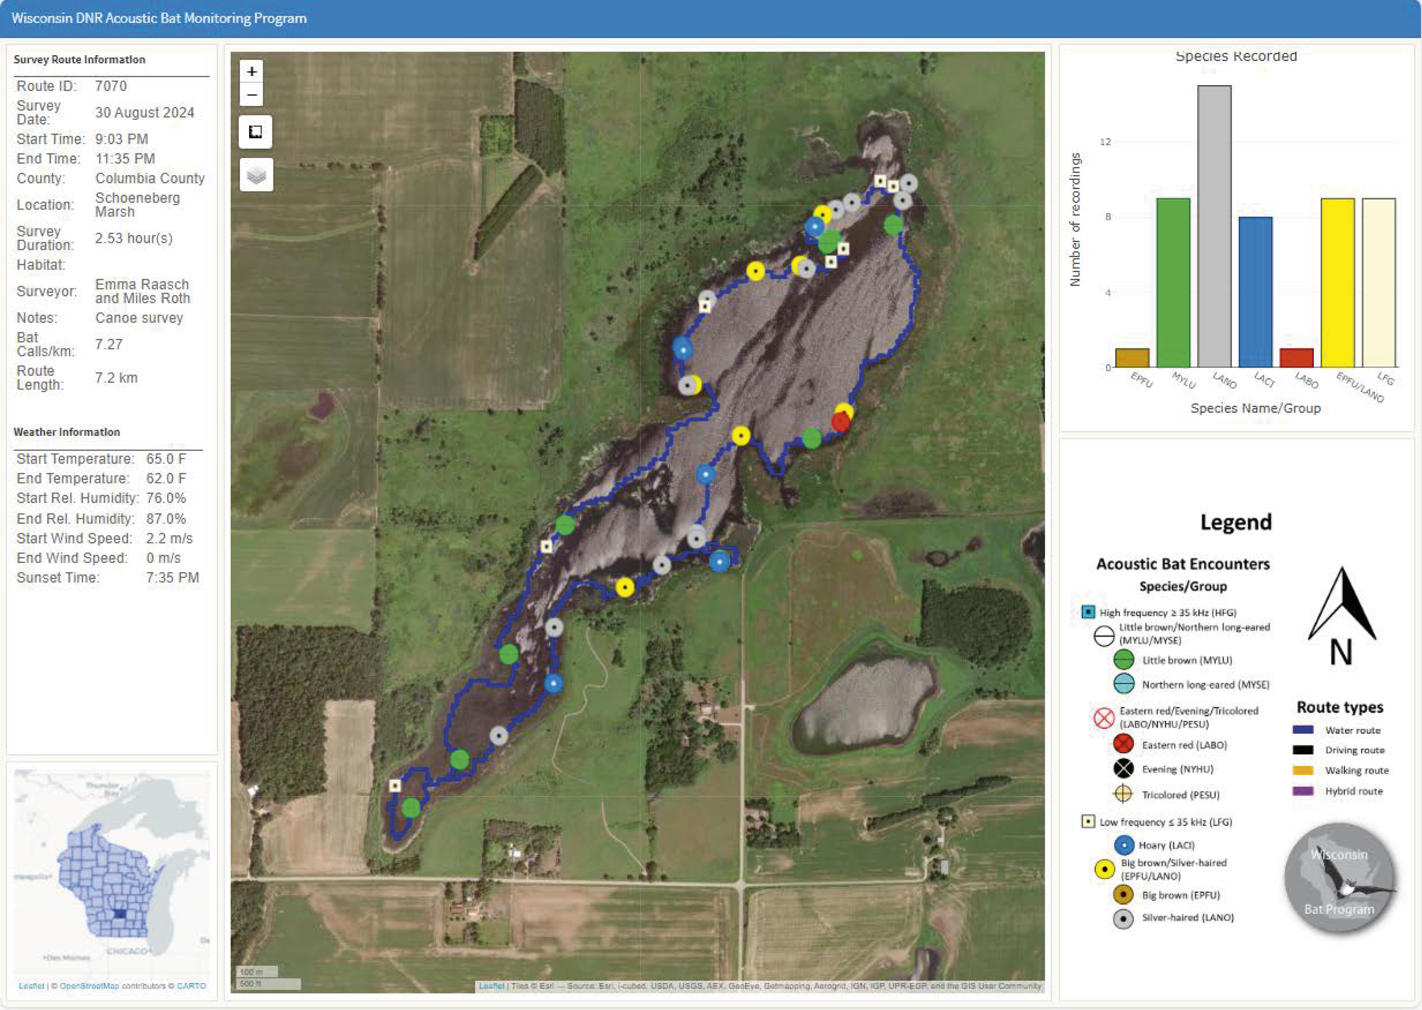Open the CARTO attribution link
Image resolution: width=1422 pixels, height=1010 pixels.
click(x=191, y=986)
